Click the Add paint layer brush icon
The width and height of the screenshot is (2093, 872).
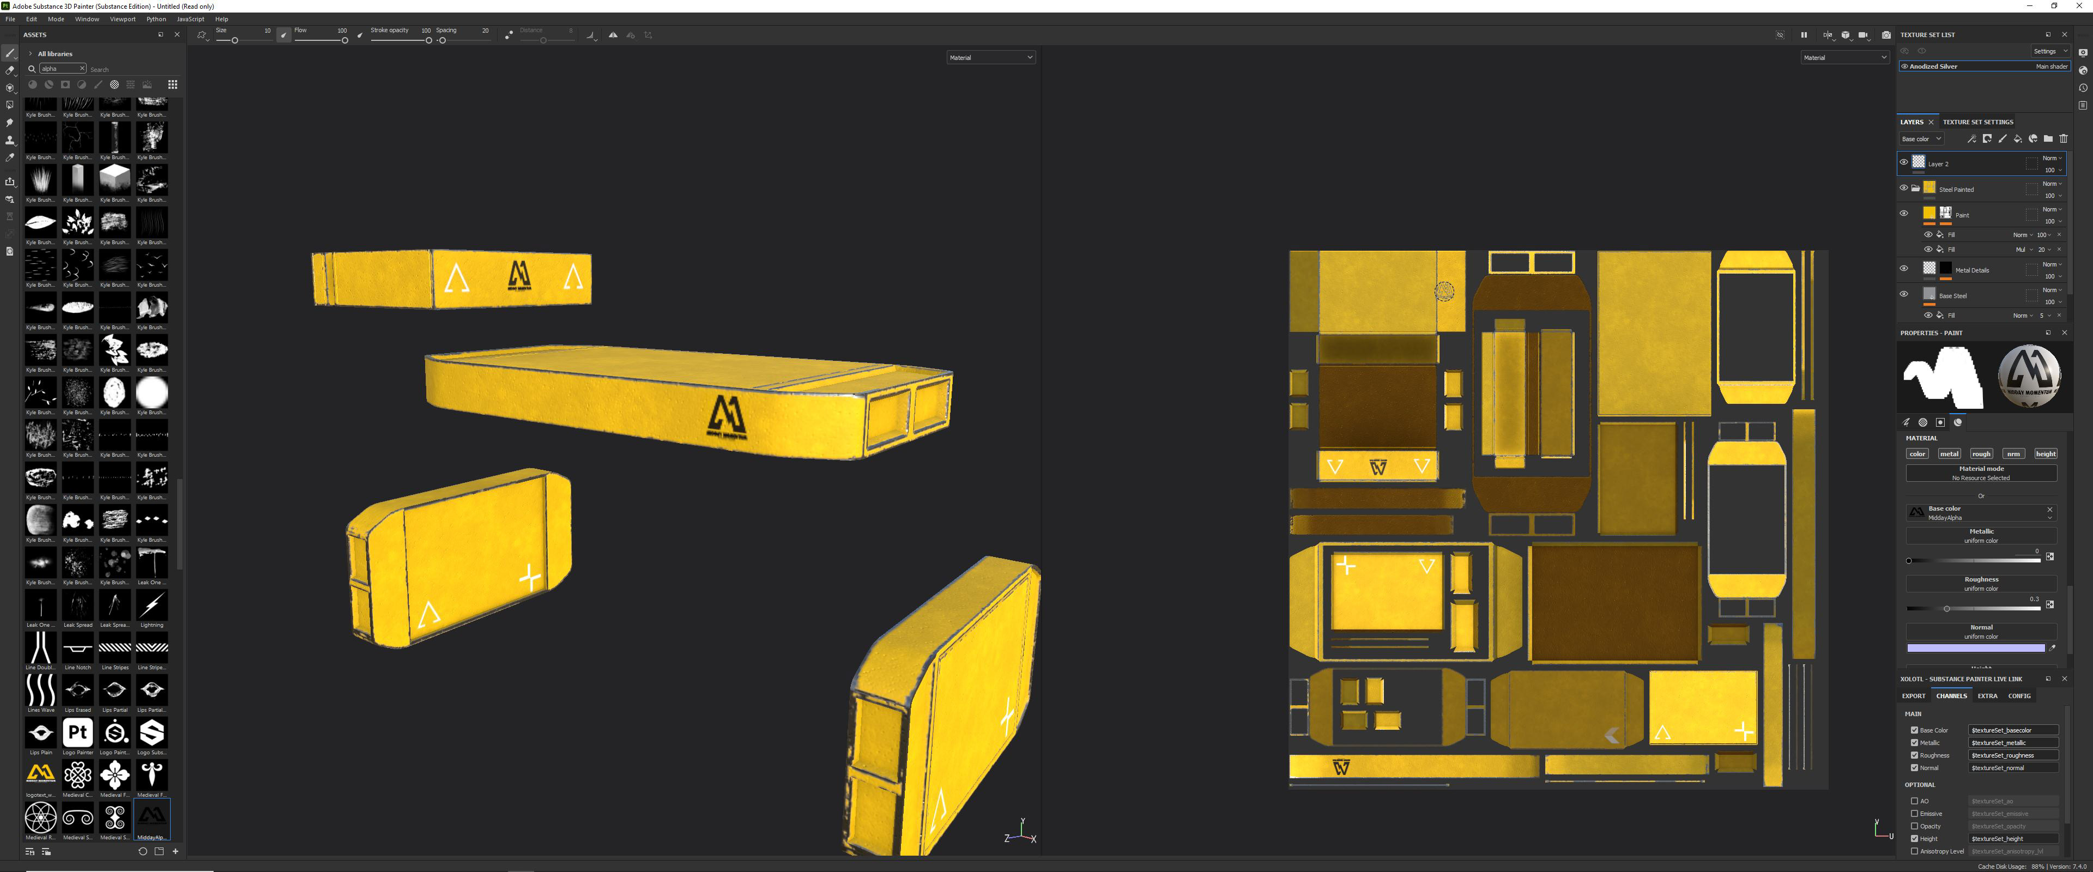point(2002,139)
